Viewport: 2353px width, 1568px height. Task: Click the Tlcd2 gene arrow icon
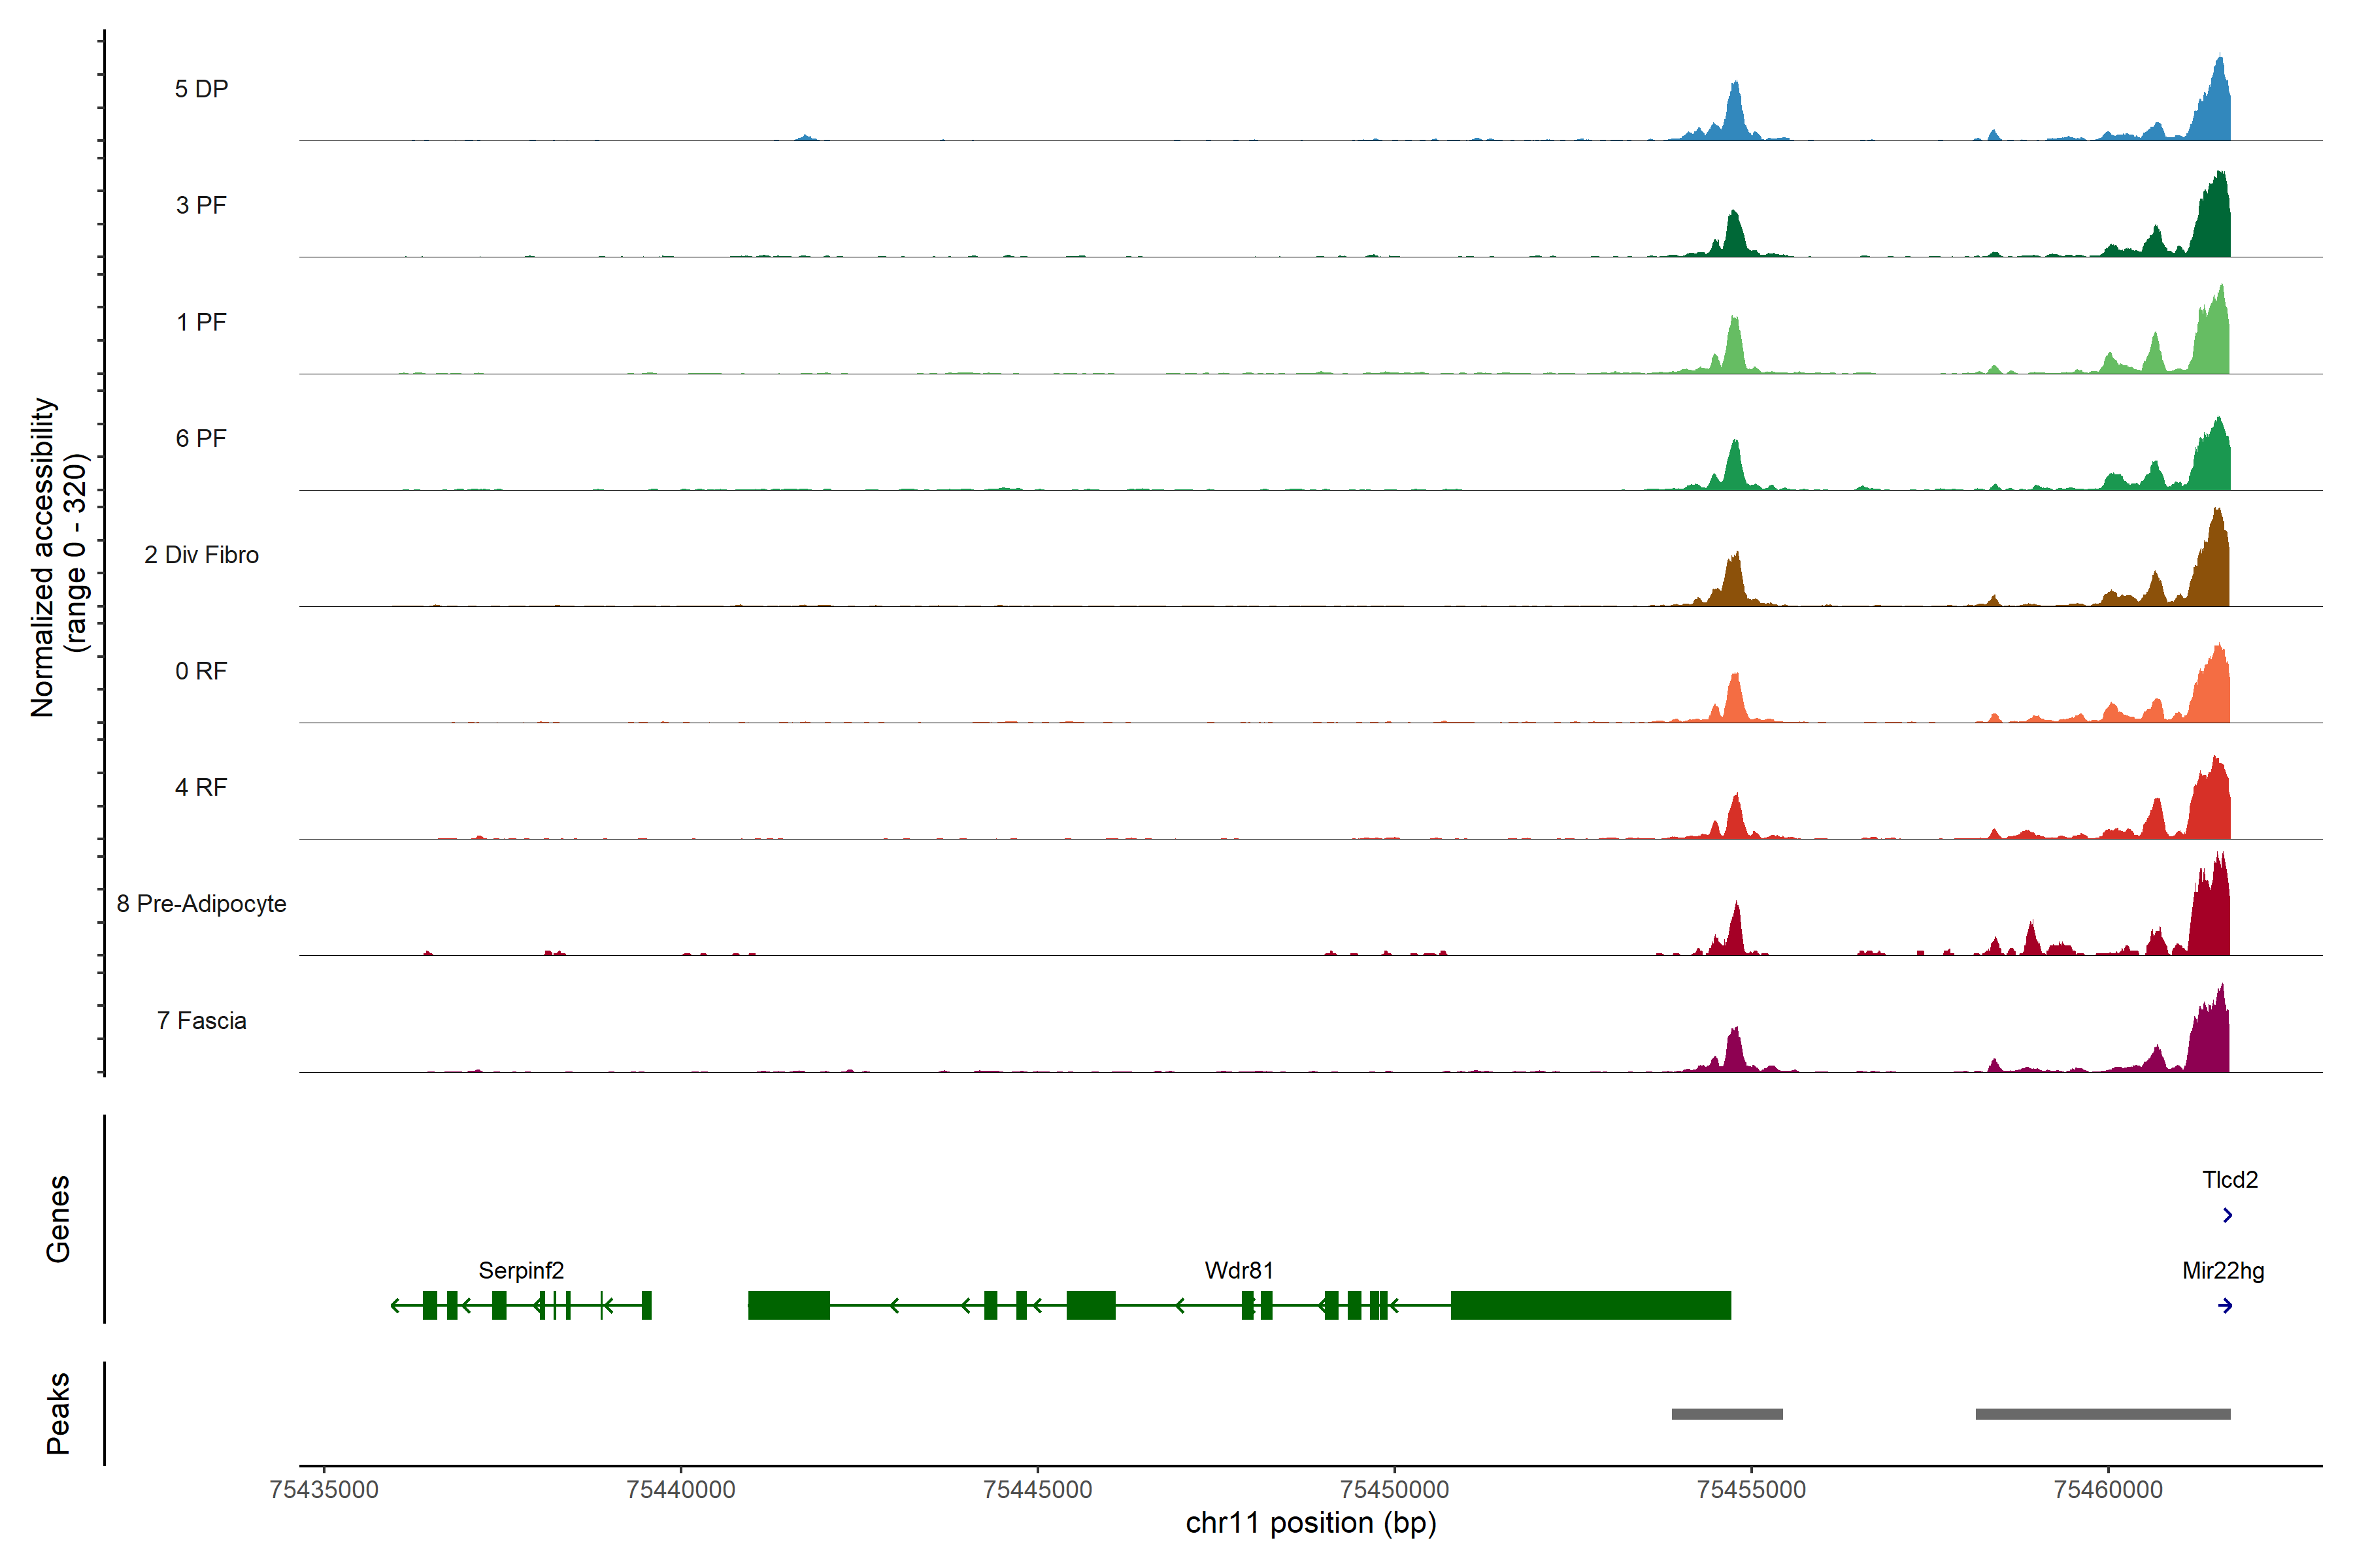tap(2227, 1215)
